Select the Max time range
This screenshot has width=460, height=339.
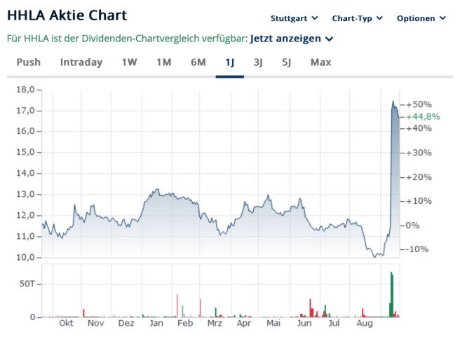click(x=320, y=62)
